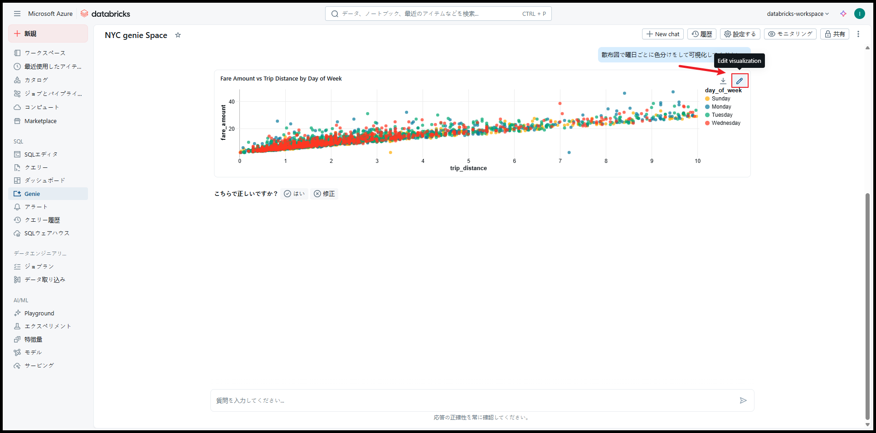Start a New chat

662,34
